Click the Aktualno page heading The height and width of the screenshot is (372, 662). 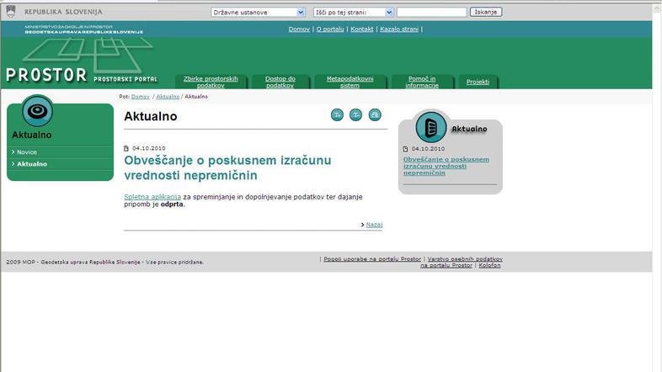(x=151, y=116)
